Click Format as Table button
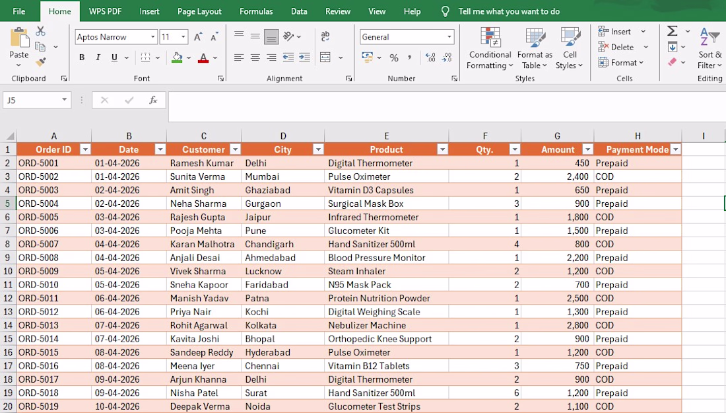726x413 pixels. pyautogui.click(x=535, y=48)
